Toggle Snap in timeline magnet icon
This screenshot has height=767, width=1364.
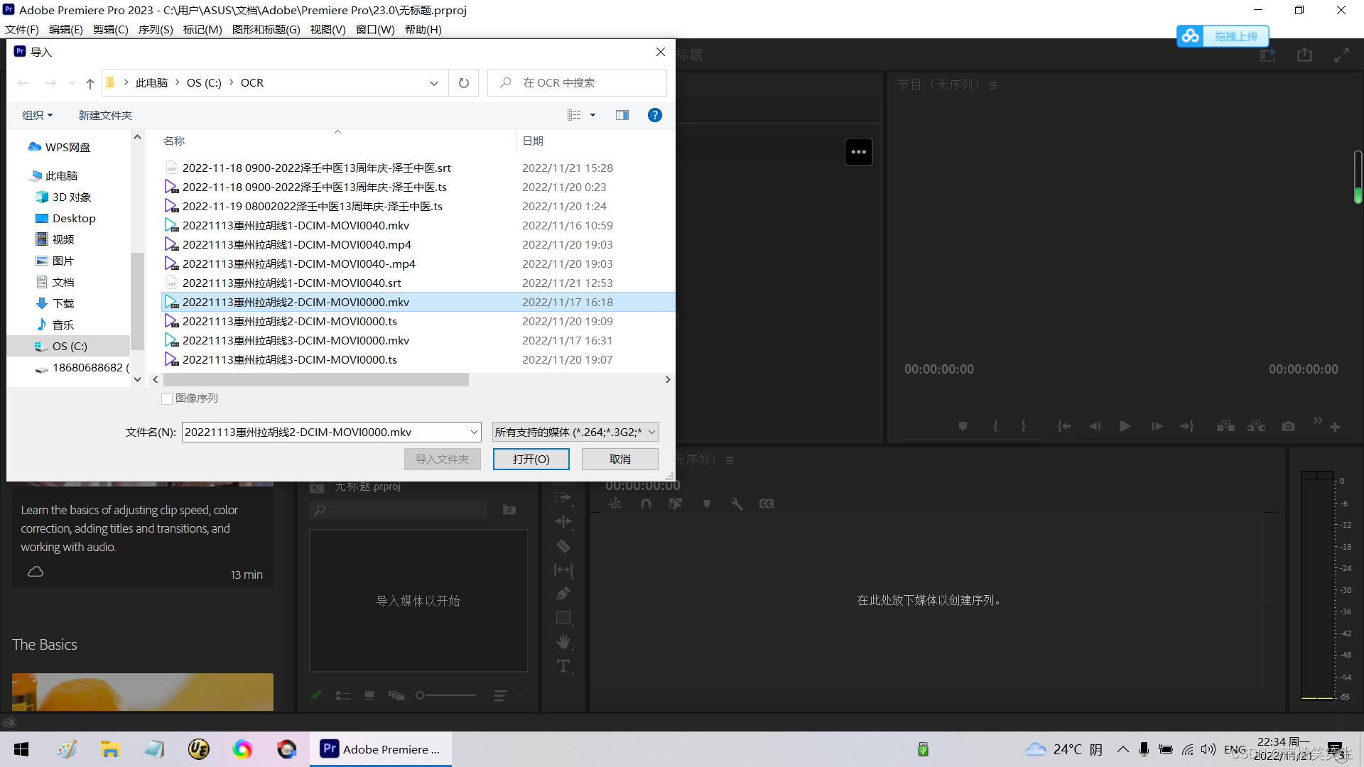pyautogui.click(x=646, y=504)
